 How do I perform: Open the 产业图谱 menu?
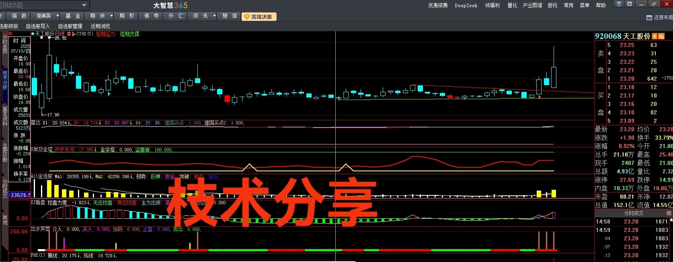click(532, 5)
